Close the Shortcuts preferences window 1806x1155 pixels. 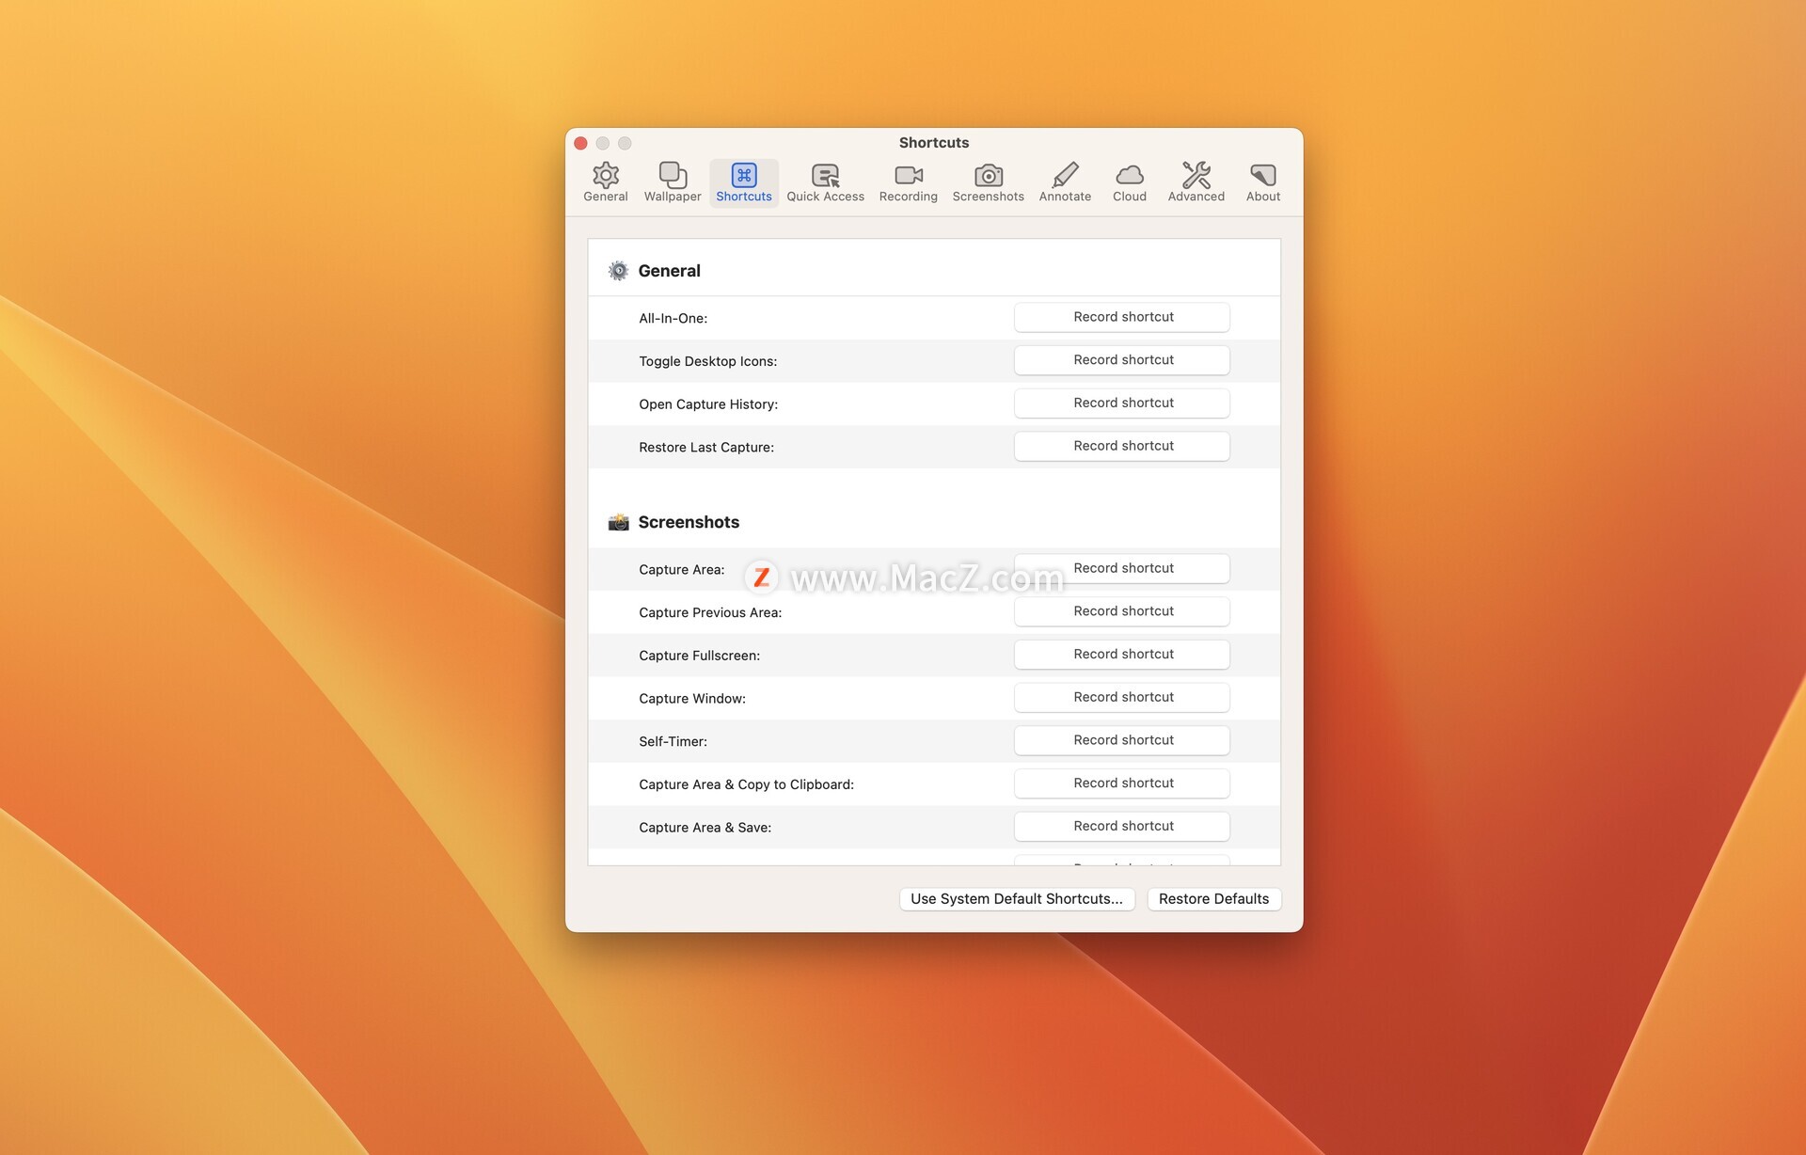580,143
